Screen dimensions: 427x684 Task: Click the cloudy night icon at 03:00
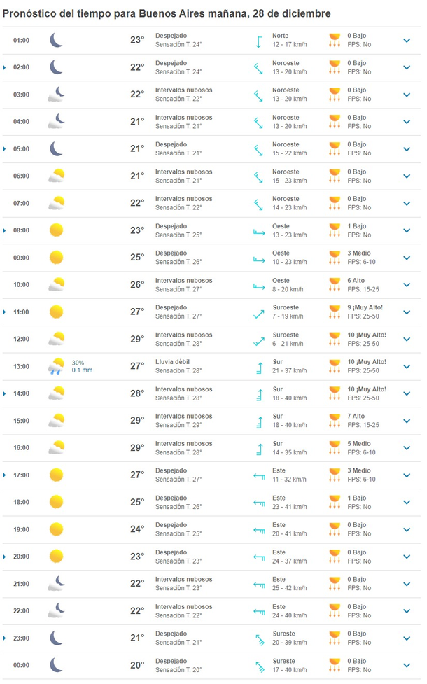[x=56, y=95]
